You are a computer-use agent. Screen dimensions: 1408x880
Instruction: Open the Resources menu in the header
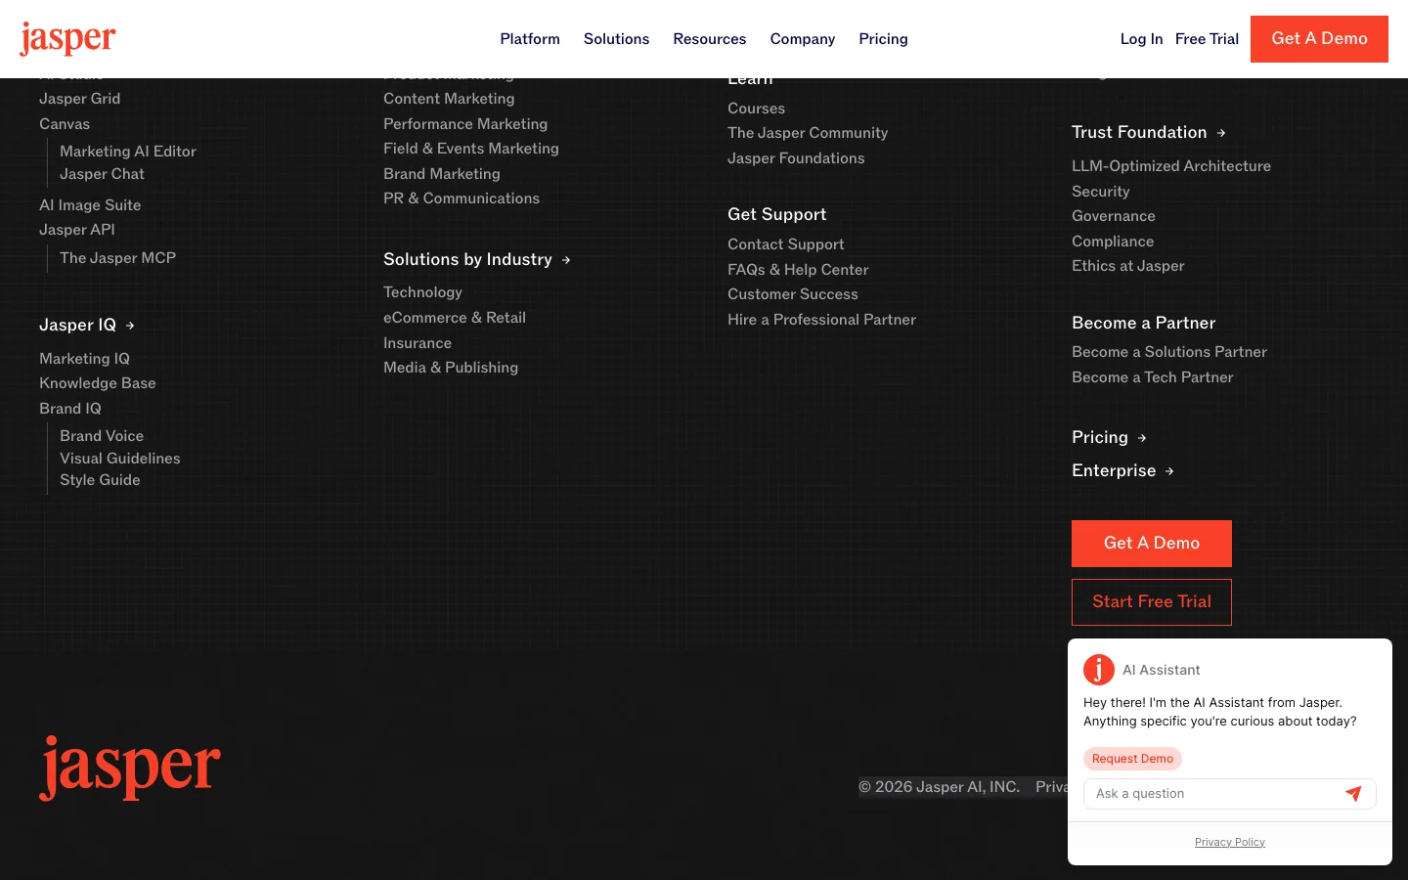click(710, 39)
